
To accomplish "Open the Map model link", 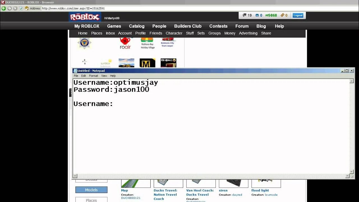I will [125, 190].
